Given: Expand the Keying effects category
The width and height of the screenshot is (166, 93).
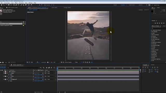Looking at the screenshot, I should tap(151, 47).
